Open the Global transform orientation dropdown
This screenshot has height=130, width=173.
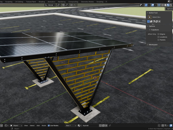[x=50, y=5]
